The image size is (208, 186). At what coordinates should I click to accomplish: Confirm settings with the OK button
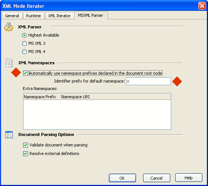[x=122, y=178]
